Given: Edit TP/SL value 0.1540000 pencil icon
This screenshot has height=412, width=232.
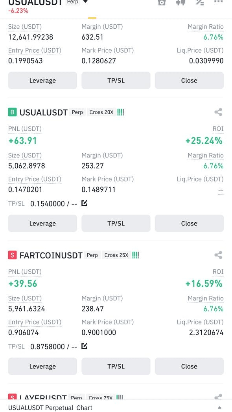Looking at the screenshot, I should pyautogui.click(x=84, y=203).
